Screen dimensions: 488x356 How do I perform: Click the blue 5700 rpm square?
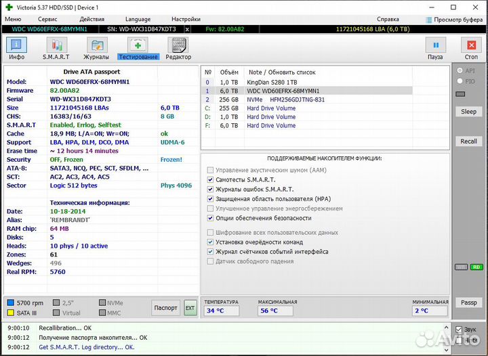(x=11, y=303)
